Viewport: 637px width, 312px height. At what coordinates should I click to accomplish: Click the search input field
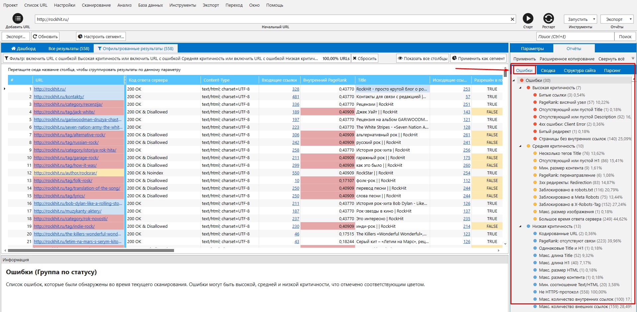coord(575,36)
